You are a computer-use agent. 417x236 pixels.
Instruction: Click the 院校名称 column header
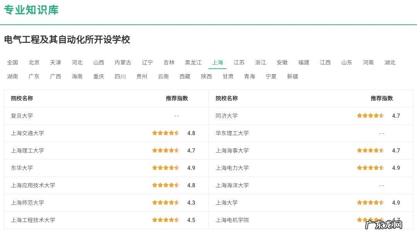click(22, 98)
